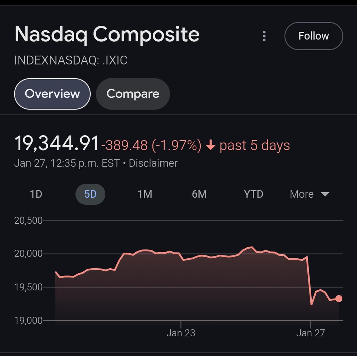Click the current price dot on chart
357x356 pixels.
click(x=338, y=299)
